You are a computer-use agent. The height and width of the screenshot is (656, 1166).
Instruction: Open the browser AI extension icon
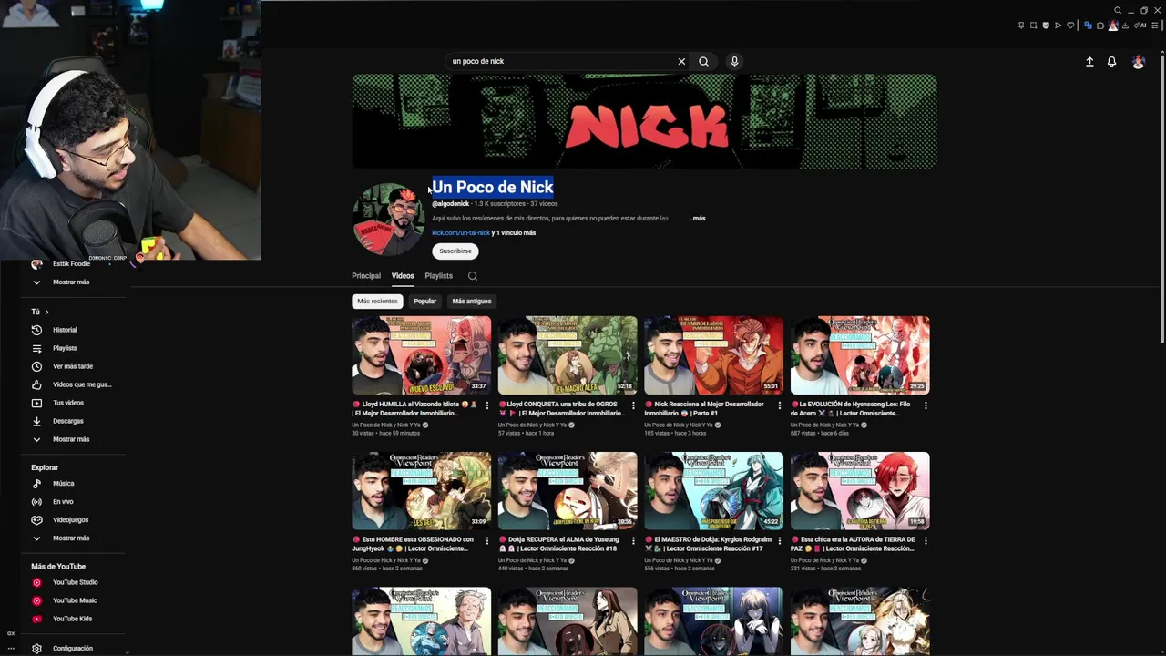pyautogui.click(x=1140, y=26)
